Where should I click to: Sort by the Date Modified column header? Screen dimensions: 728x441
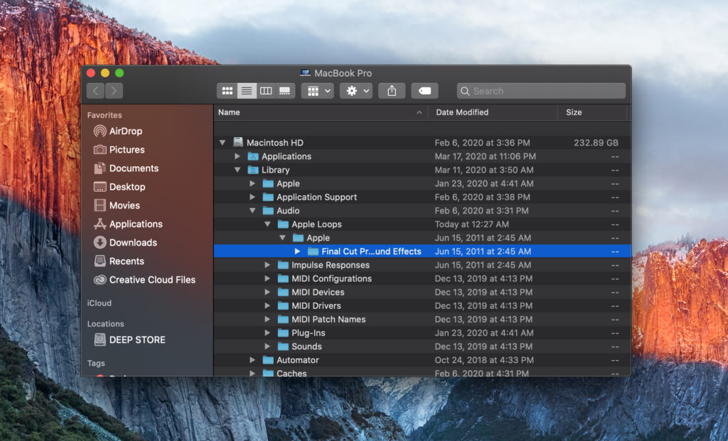pyautogui.click(x=462, y=112)
